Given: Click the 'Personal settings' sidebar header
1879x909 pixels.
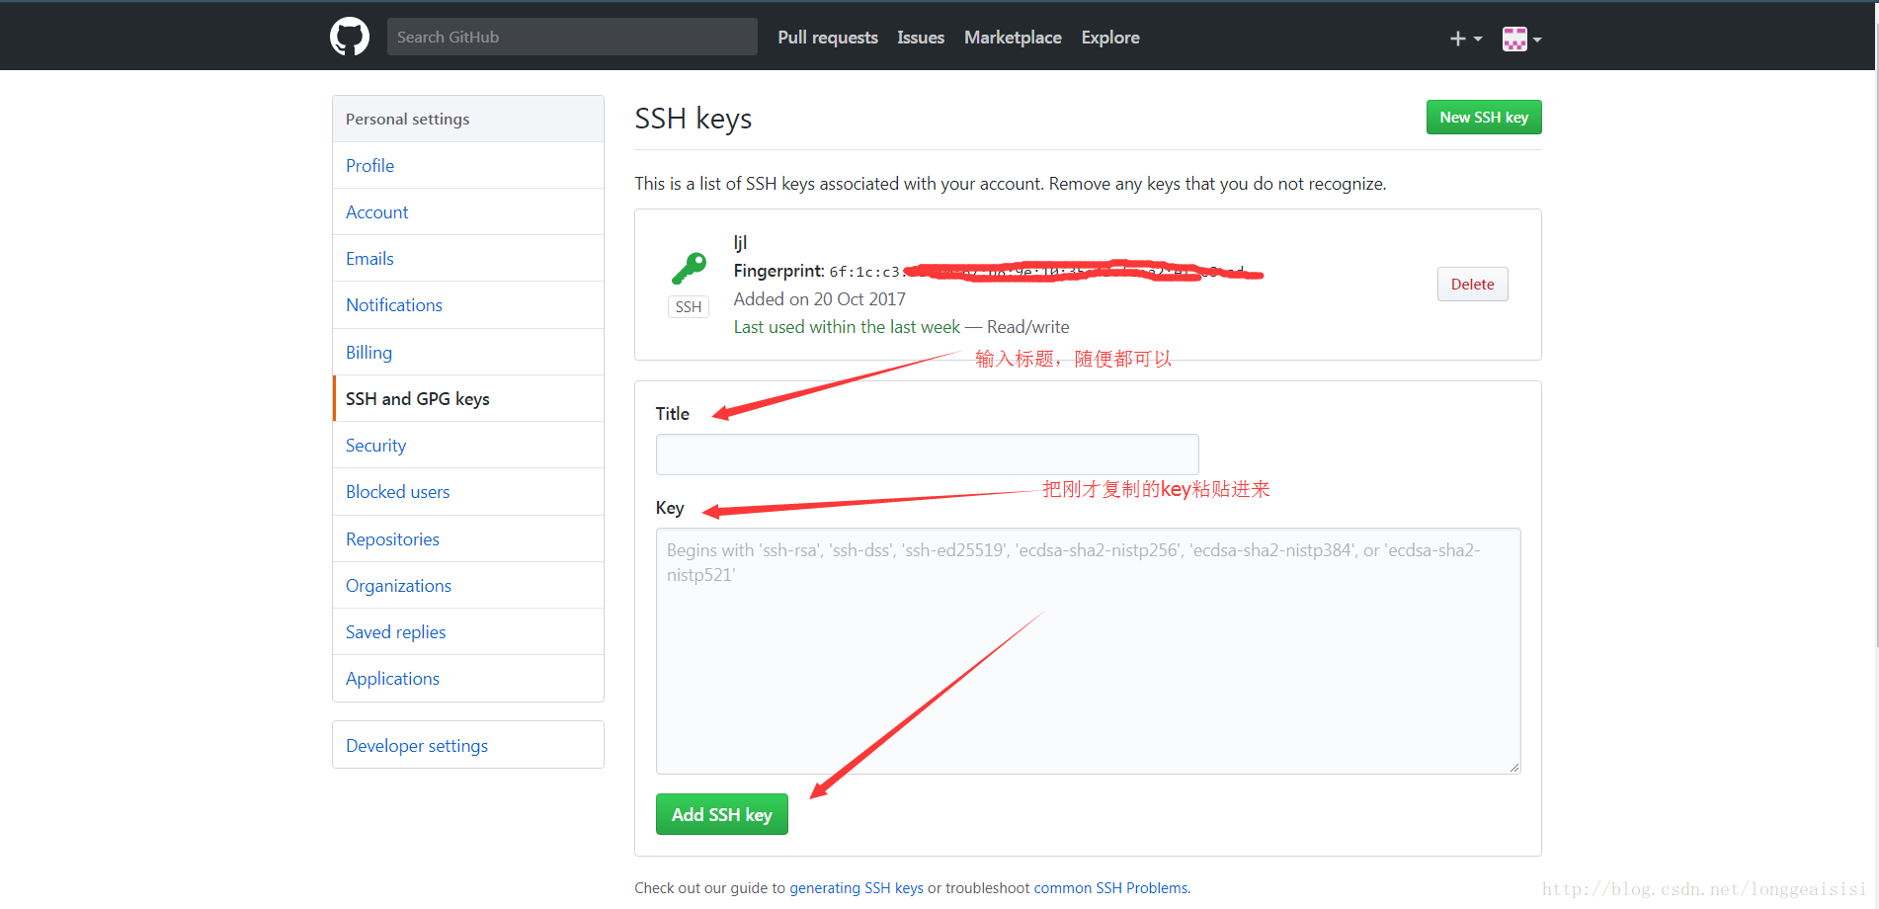Looking at the screenshot, I should pos(468,119).
